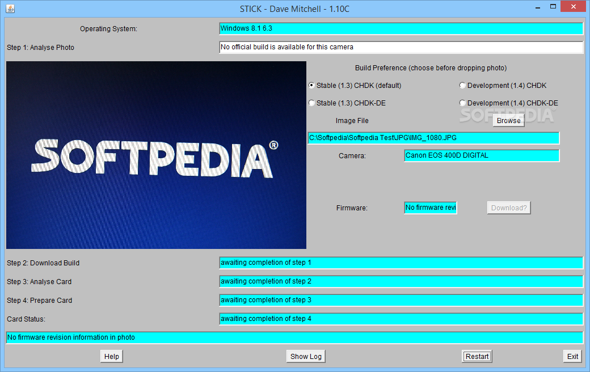This screenshot has width=590, height=372.
Task: Click the 'Operating System:' label
Action: click(x=108, y=28)
